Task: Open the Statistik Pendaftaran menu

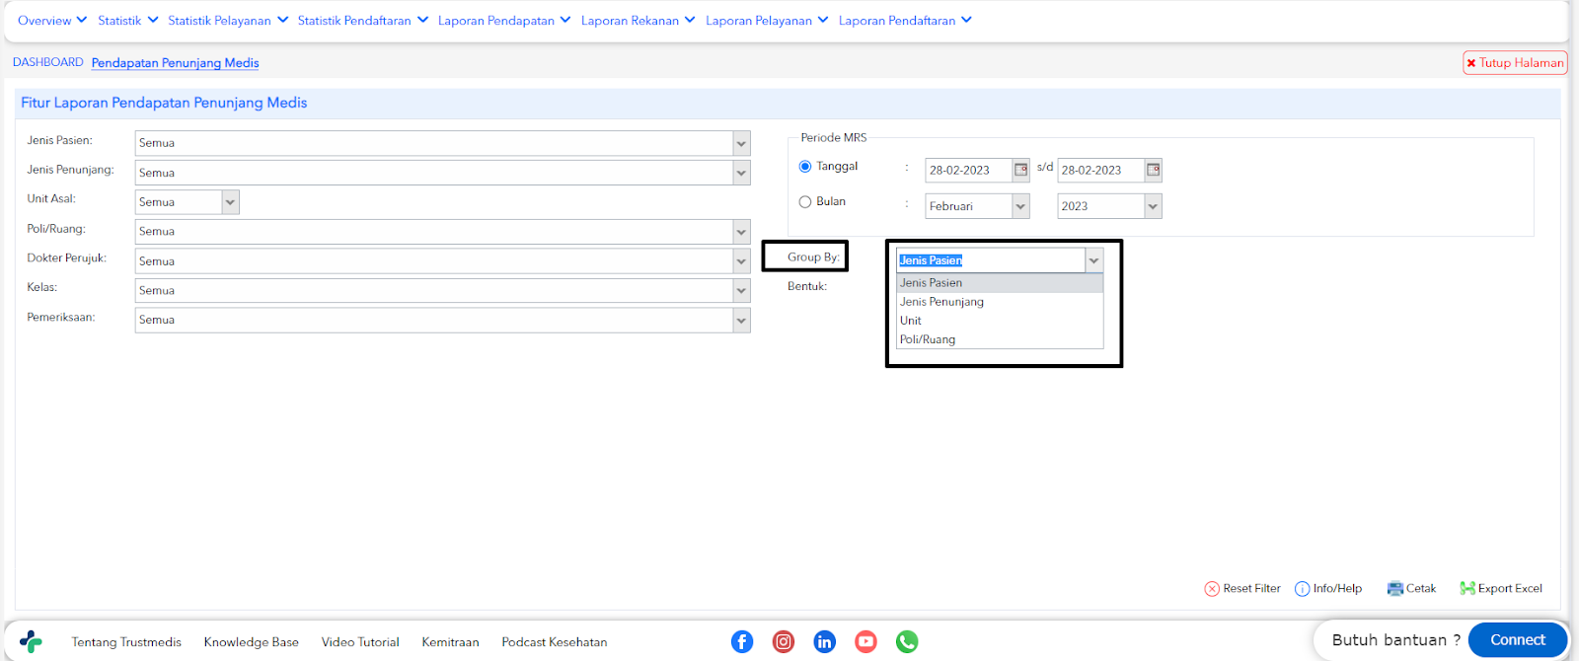Action: (363, 20)
